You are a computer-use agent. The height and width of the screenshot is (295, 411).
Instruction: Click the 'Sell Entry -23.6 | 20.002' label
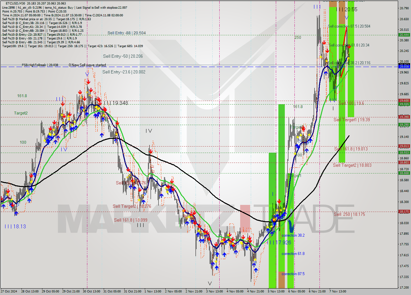[124, 72]
